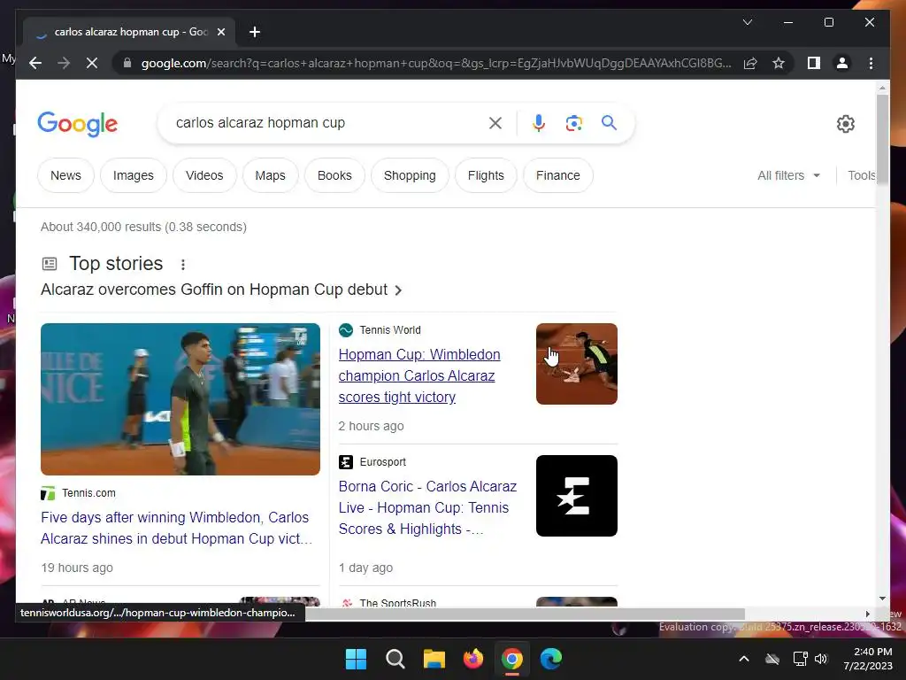The image size is (906, 680).
Task: Open Tennis World clay court thumbnail
Action: pos(577,364)
